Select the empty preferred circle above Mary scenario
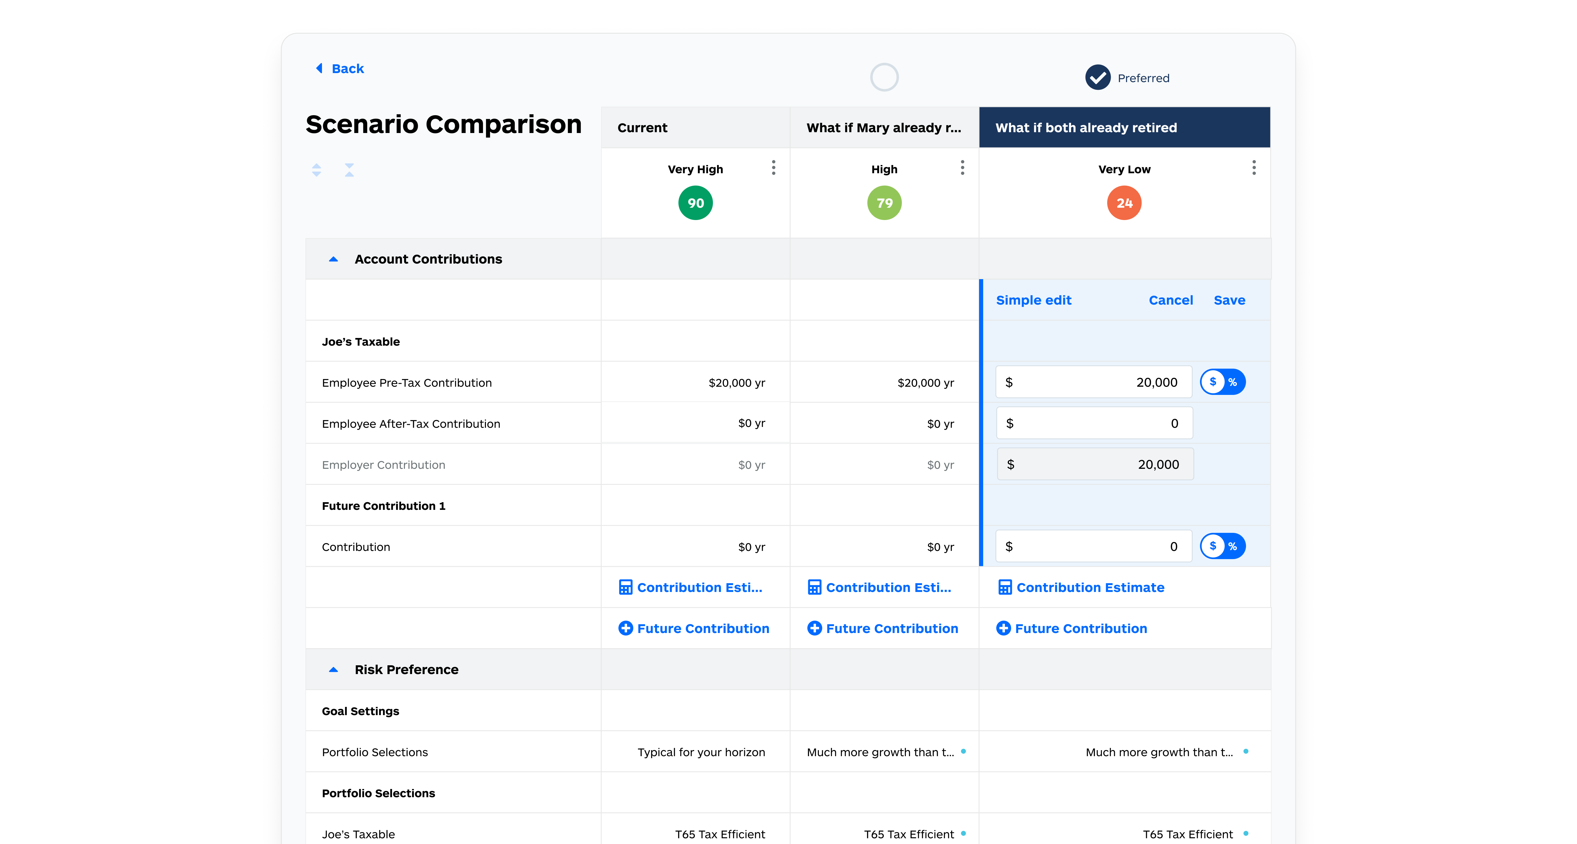 coord(884,77)
